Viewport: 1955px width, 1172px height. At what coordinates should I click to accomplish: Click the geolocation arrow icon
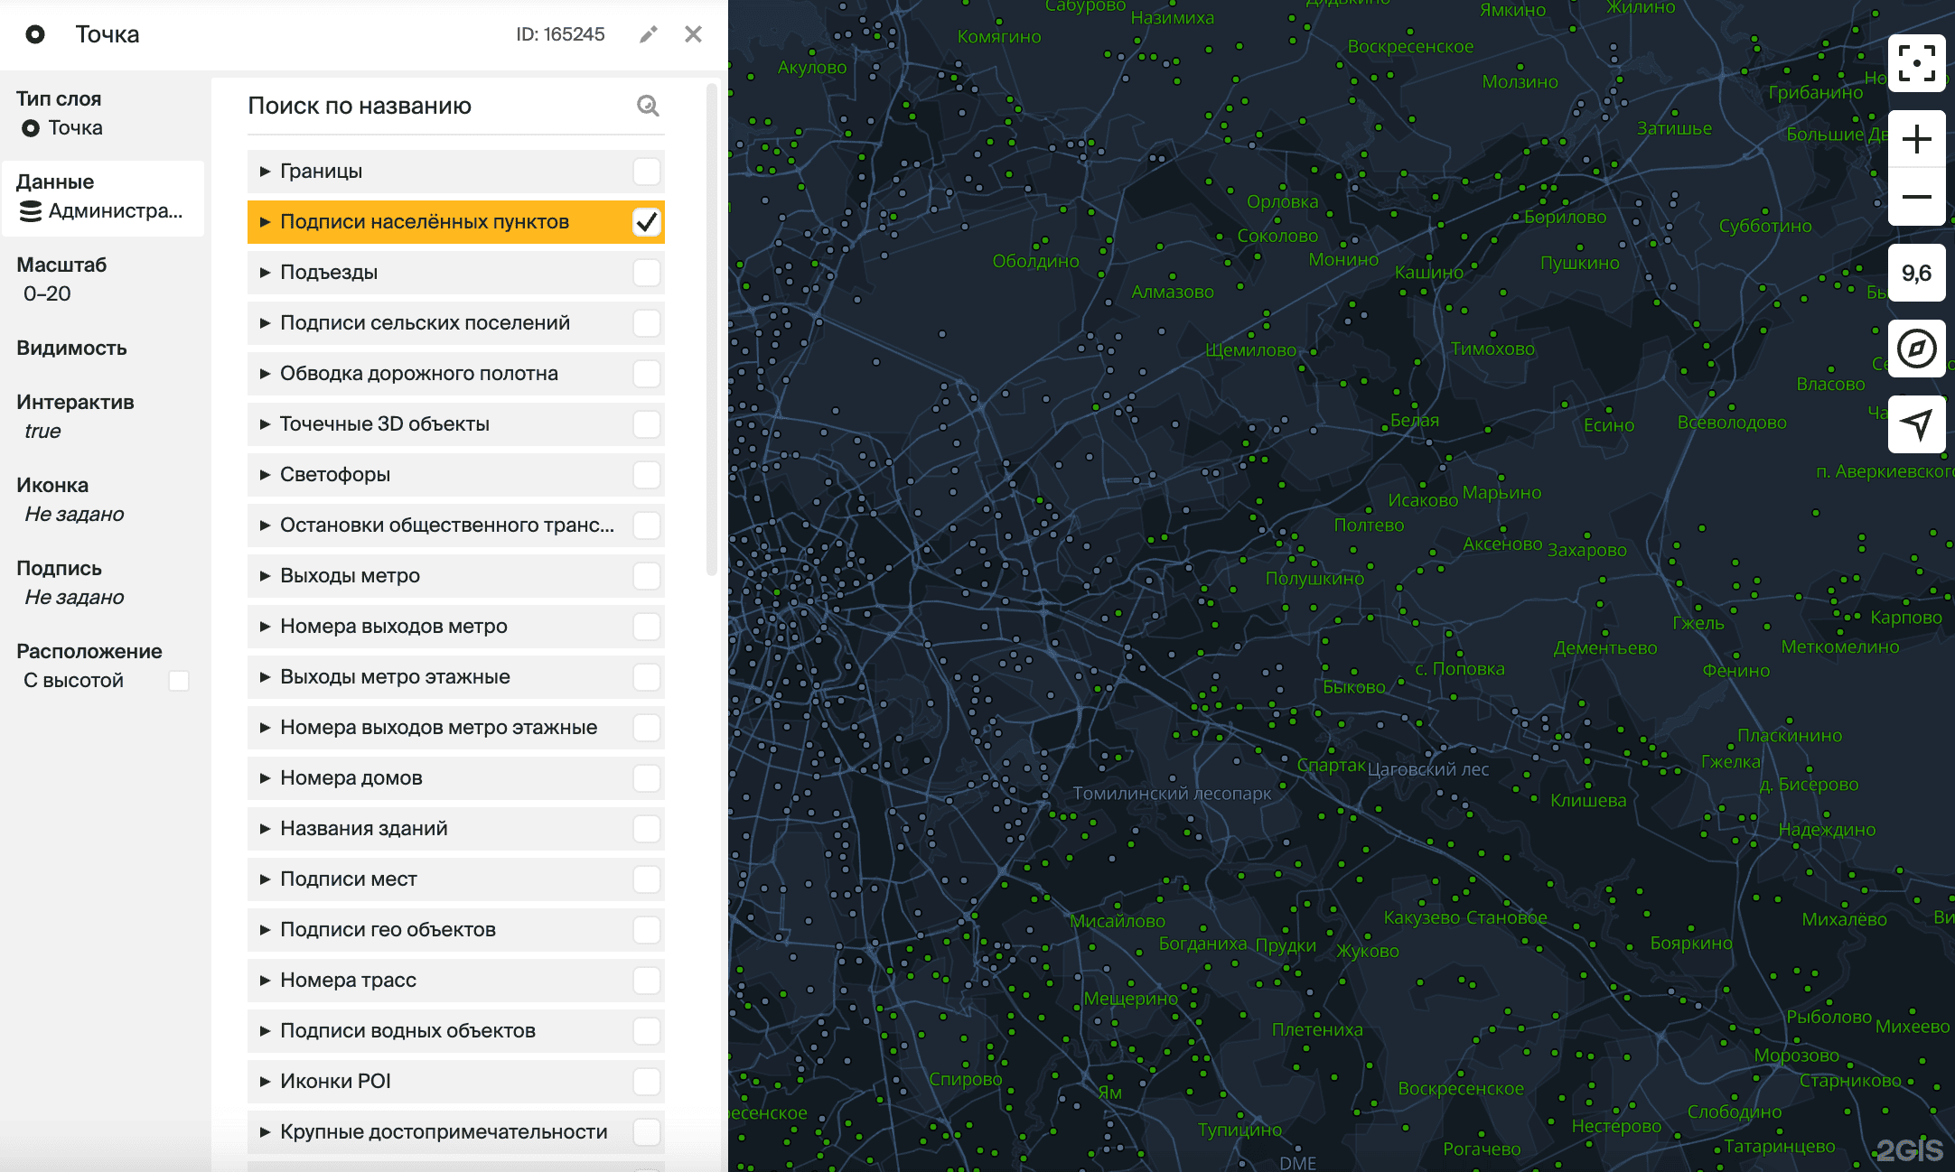click(x=1916, y=423)
